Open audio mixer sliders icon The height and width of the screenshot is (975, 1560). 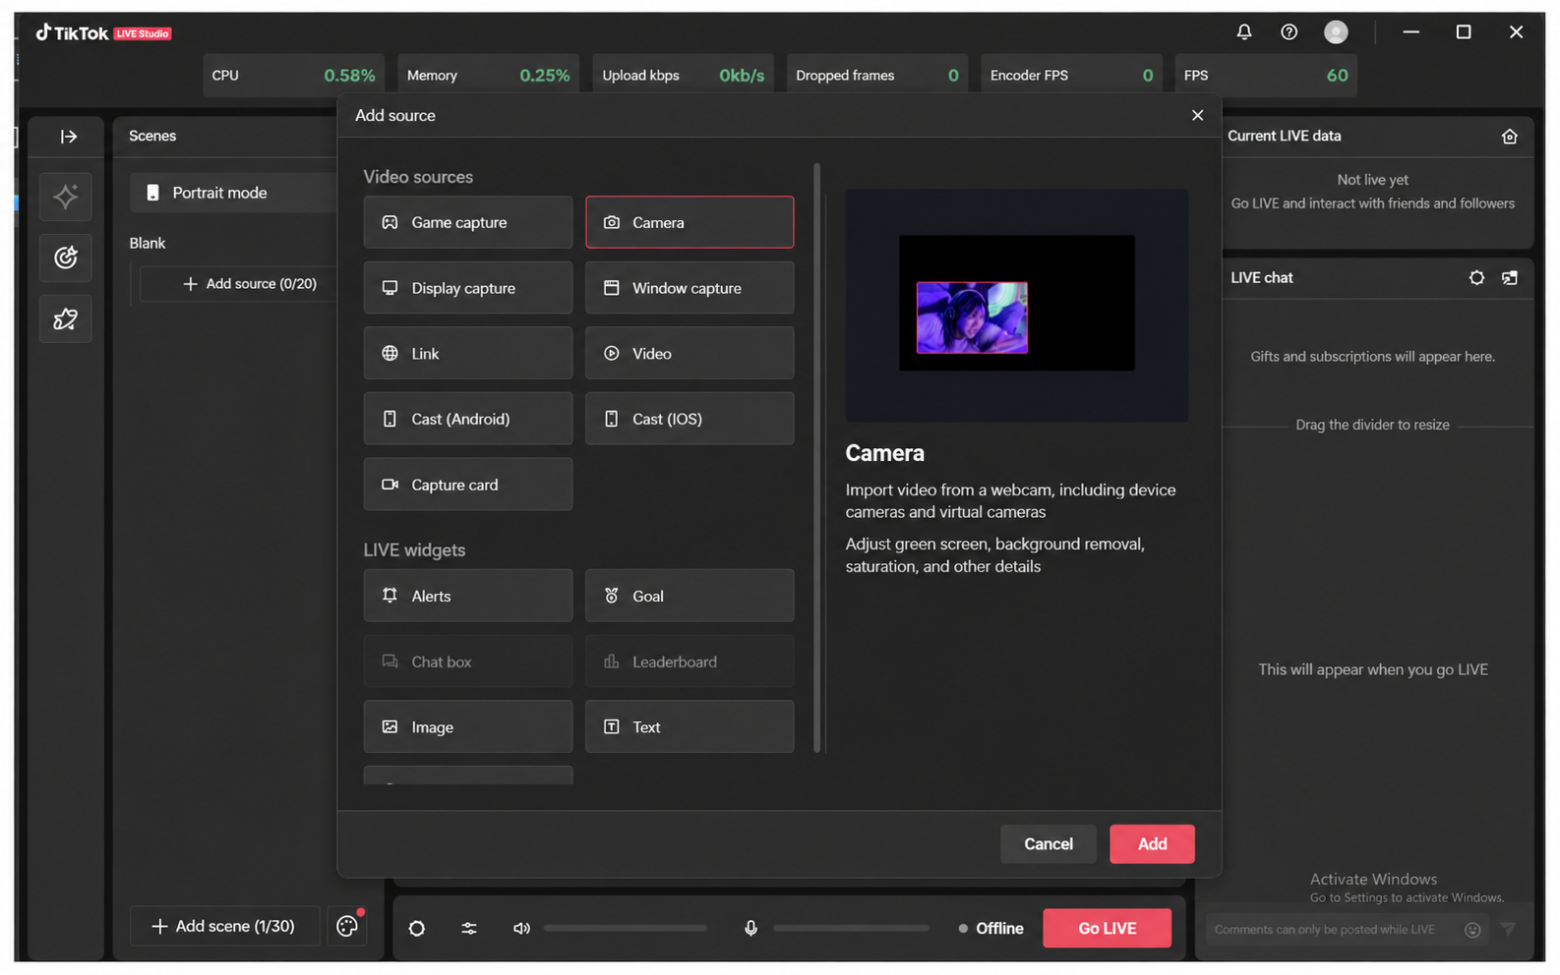click(469, 928)
